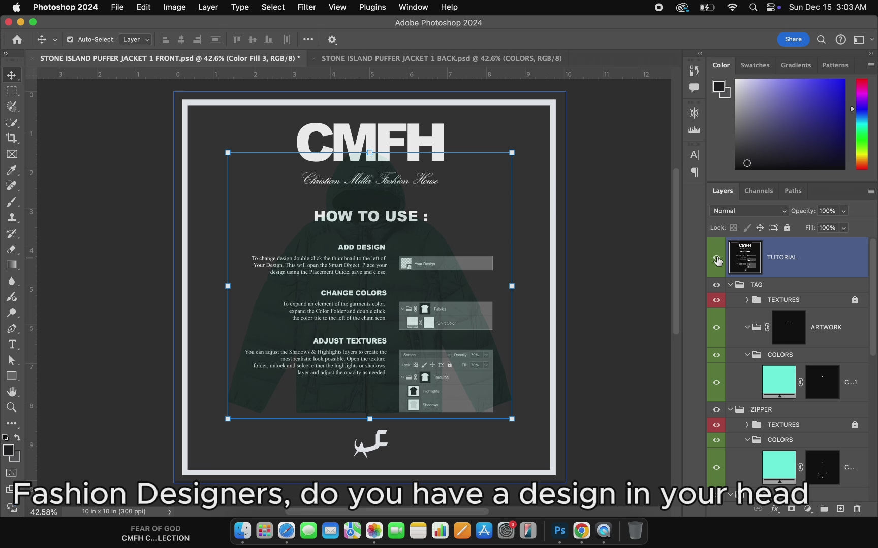Click the Share button
878x548 pixels.
[793, 39]
